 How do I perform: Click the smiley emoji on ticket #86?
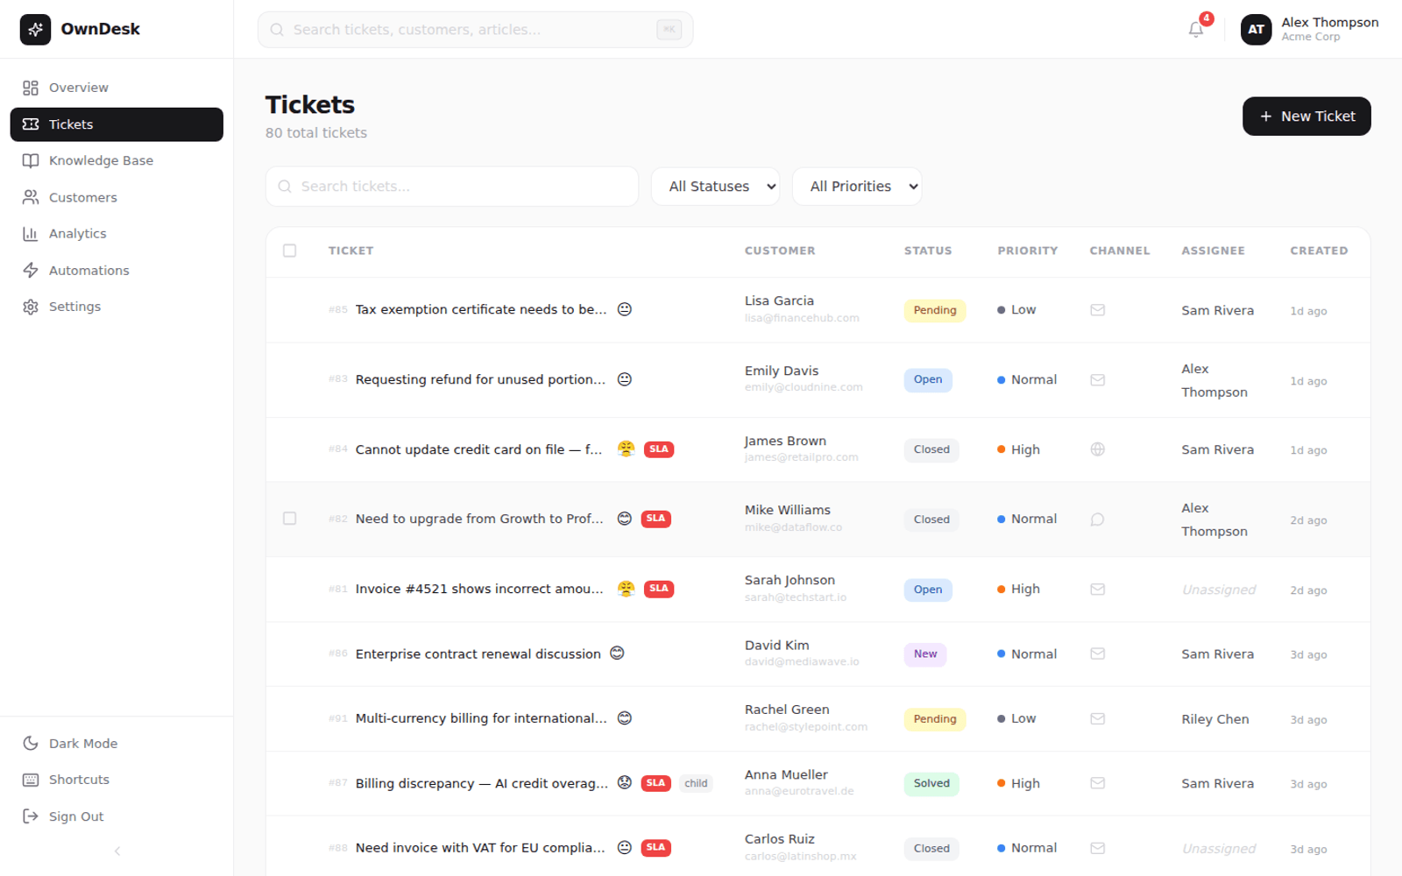[617, 653]
